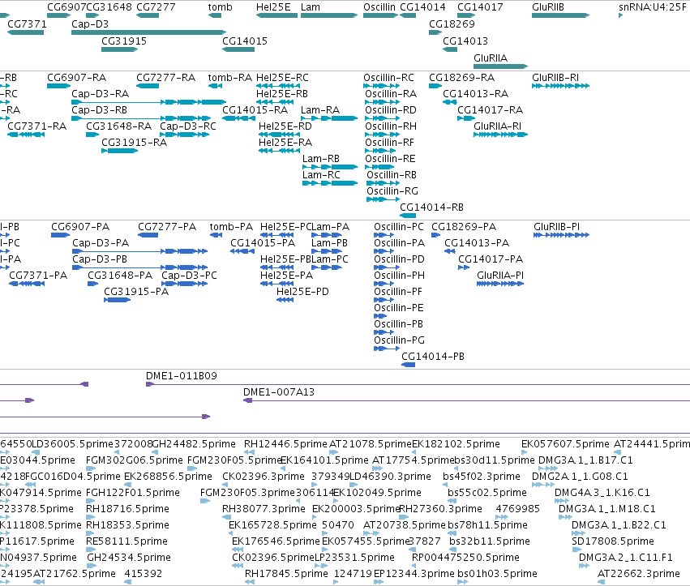Select transcript Lam-RB
The height and width of the screenshot is (586, 690).
[x=330, y=167]
